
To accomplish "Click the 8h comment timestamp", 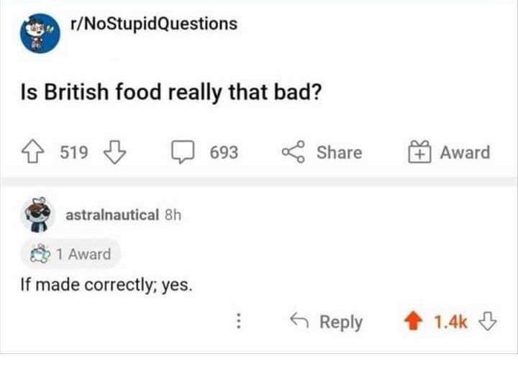I will click(x=173, y=214).
